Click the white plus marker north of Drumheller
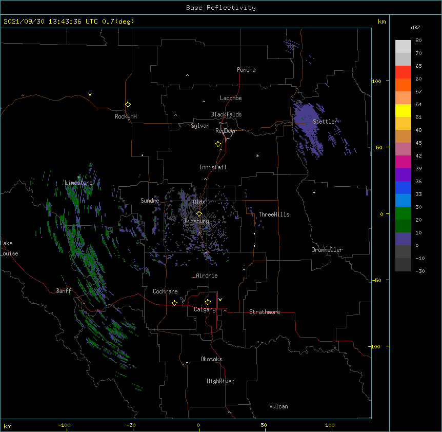The image size is (442, 432). [x=314, y=192]
